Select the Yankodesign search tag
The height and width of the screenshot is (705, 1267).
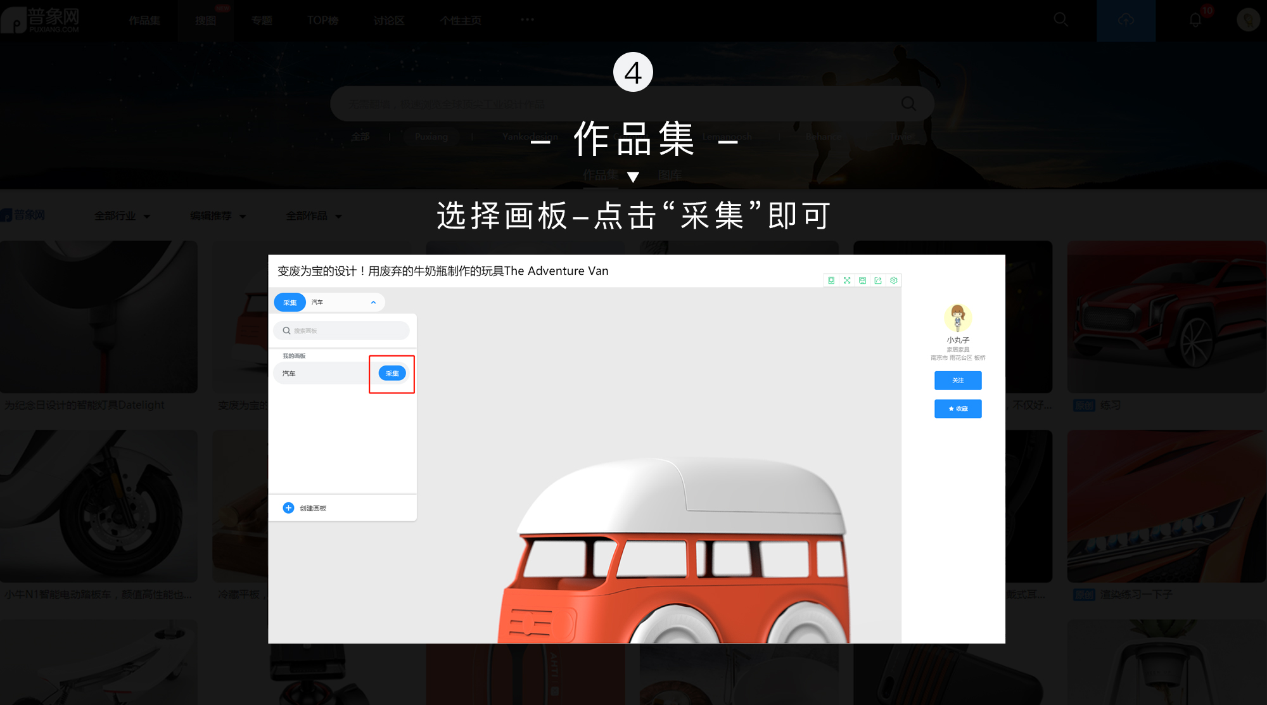click(x=530, y=137)
